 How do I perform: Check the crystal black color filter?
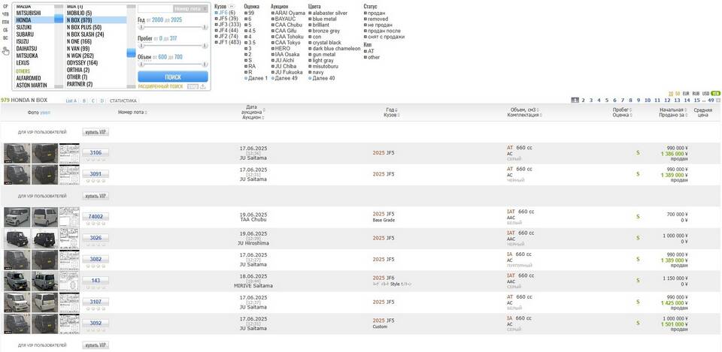click(x=311, y=42)
